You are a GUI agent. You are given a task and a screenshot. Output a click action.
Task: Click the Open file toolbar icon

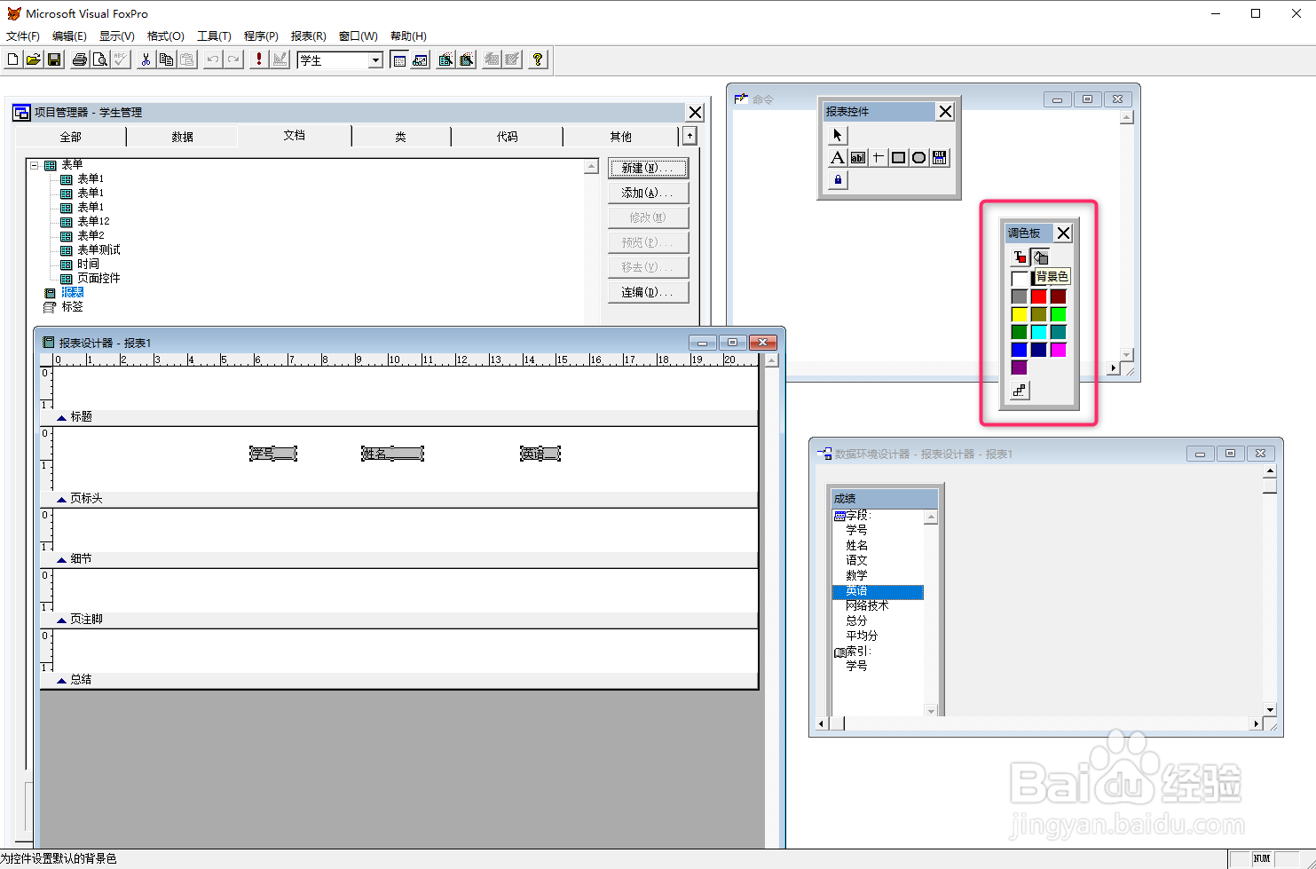tap(34, 59)
